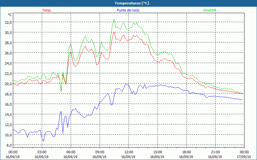Screen dimensions: 257x160
Task: Click the 03:00 time axis label
Action: click(42, 152)
